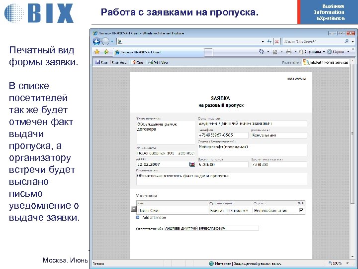The image size is (358, 269).
Task: Click Print View in the InfoPath toolbar
Action: (x=158, y=62)
